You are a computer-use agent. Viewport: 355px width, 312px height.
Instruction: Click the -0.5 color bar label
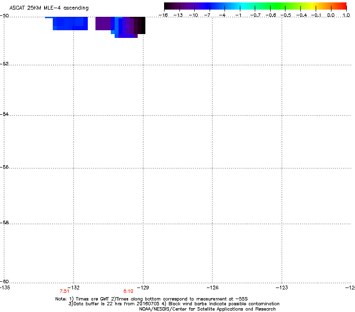pyautogui.click(x=286, y=15)
